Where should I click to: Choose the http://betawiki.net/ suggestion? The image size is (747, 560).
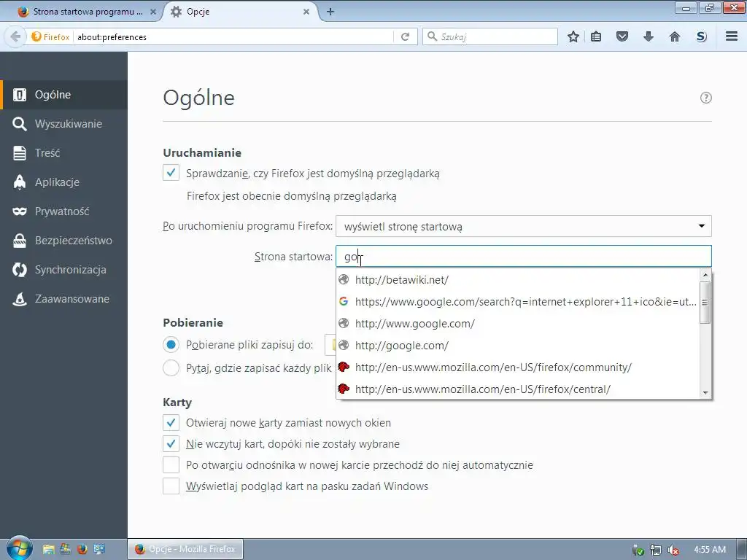[517, 280]
